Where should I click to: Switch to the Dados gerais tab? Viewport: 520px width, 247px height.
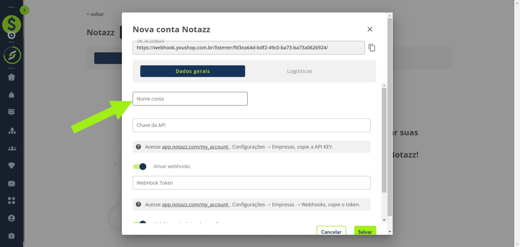pyautogui.click(x=193, y=71)
